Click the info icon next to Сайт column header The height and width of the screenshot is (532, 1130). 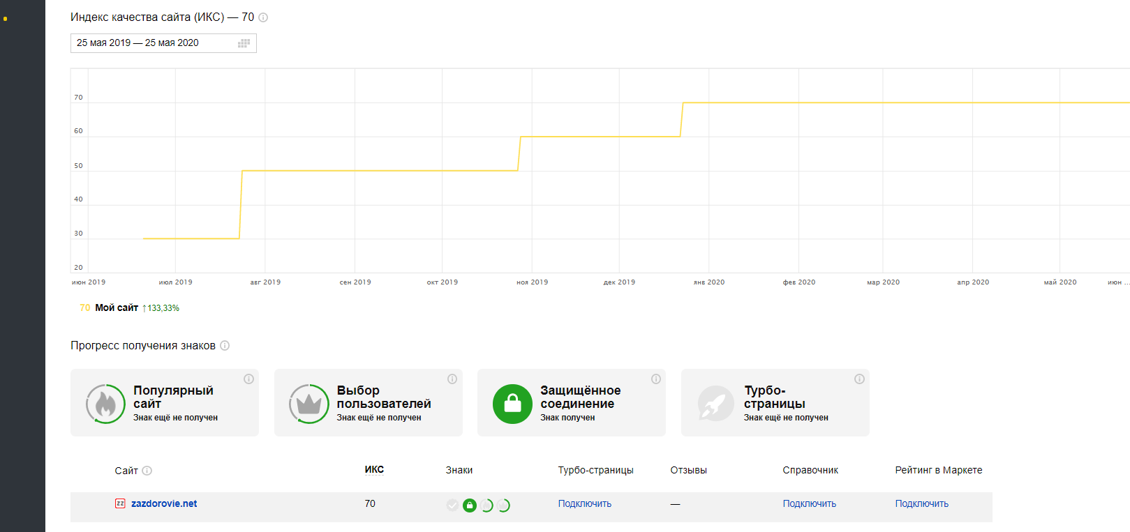[x=147, y=471]
